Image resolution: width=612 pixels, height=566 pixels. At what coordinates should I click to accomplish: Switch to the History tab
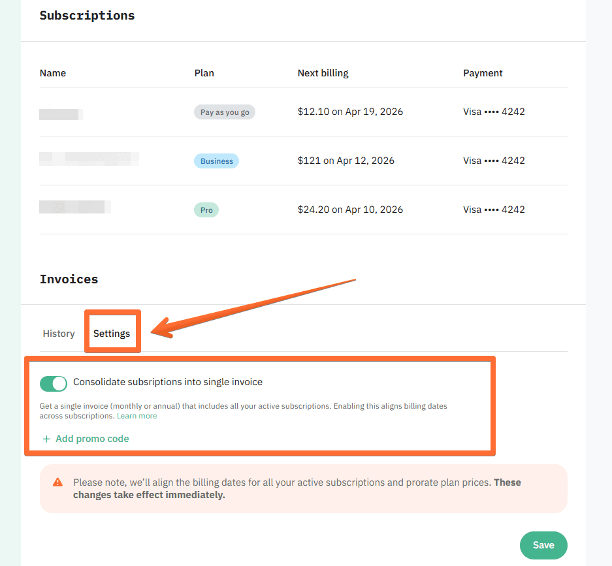[59, 334]
